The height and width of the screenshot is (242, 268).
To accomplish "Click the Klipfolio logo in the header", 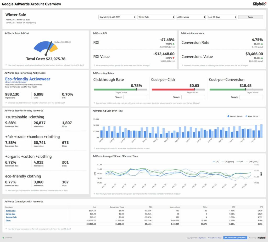I will click(259, 4).
